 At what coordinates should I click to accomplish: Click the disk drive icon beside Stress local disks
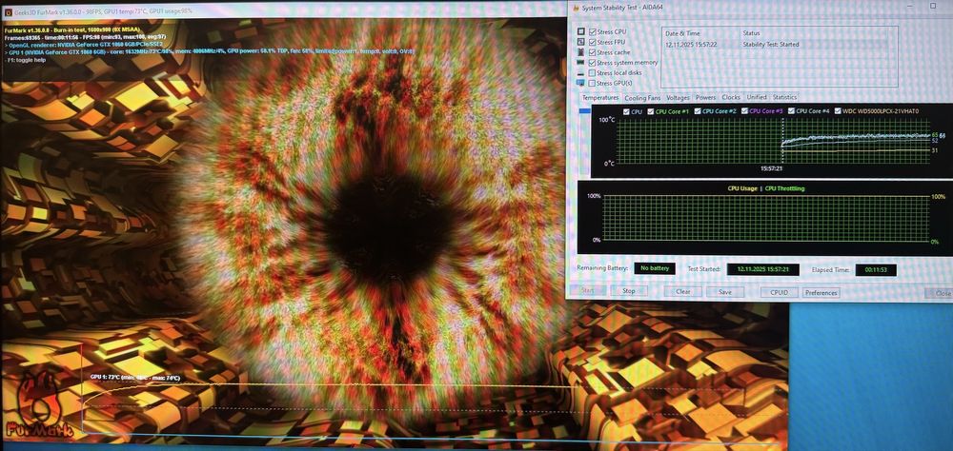click(x=580, y=72)
